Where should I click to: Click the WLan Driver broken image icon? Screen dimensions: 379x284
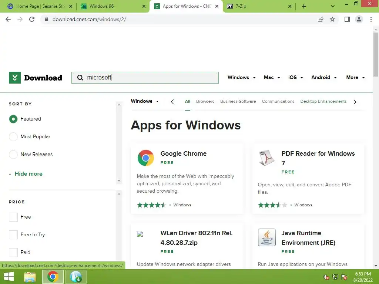click(x=140, y=234)
